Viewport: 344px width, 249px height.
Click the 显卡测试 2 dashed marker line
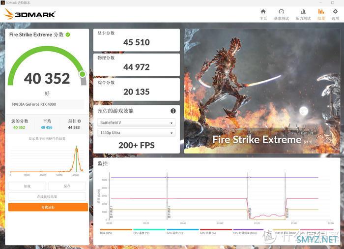click(x=167, y=196)
